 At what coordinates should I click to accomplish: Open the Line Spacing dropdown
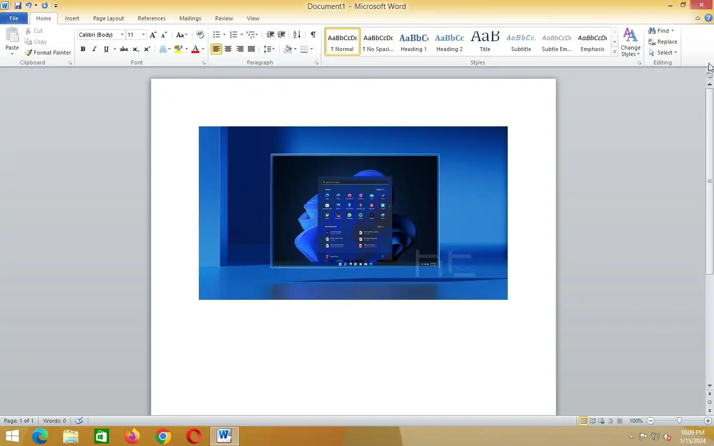pos(269,49)
